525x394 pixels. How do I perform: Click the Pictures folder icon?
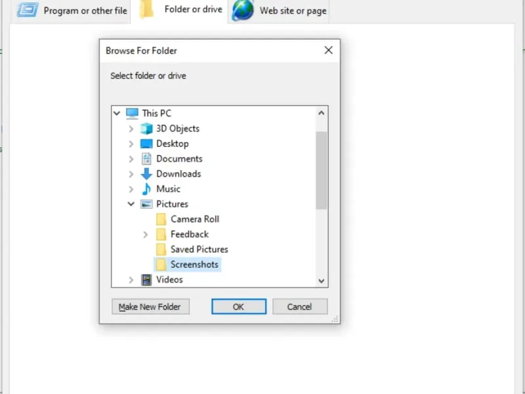click(x=146, y=204)
